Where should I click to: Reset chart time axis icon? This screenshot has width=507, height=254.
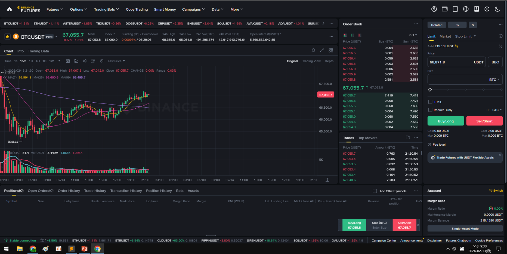tap(327, 180)
